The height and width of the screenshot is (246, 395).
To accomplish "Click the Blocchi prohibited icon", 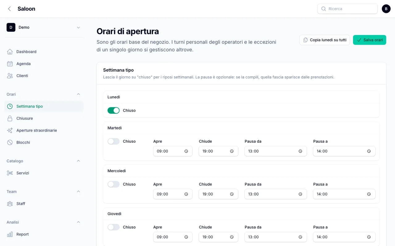I will coord(10,142).
